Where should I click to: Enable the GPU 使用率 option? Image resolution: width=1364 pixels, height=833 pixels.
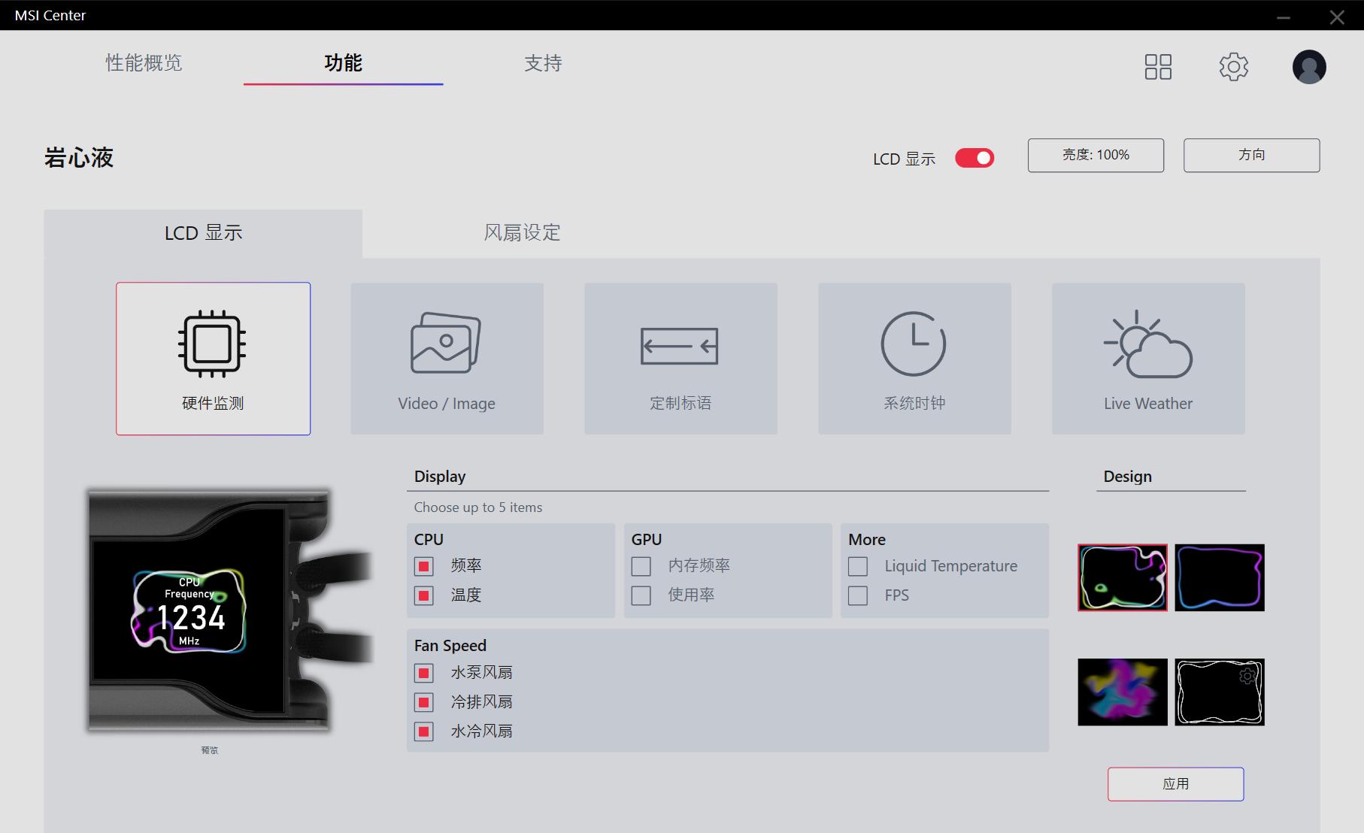point(641,595)
